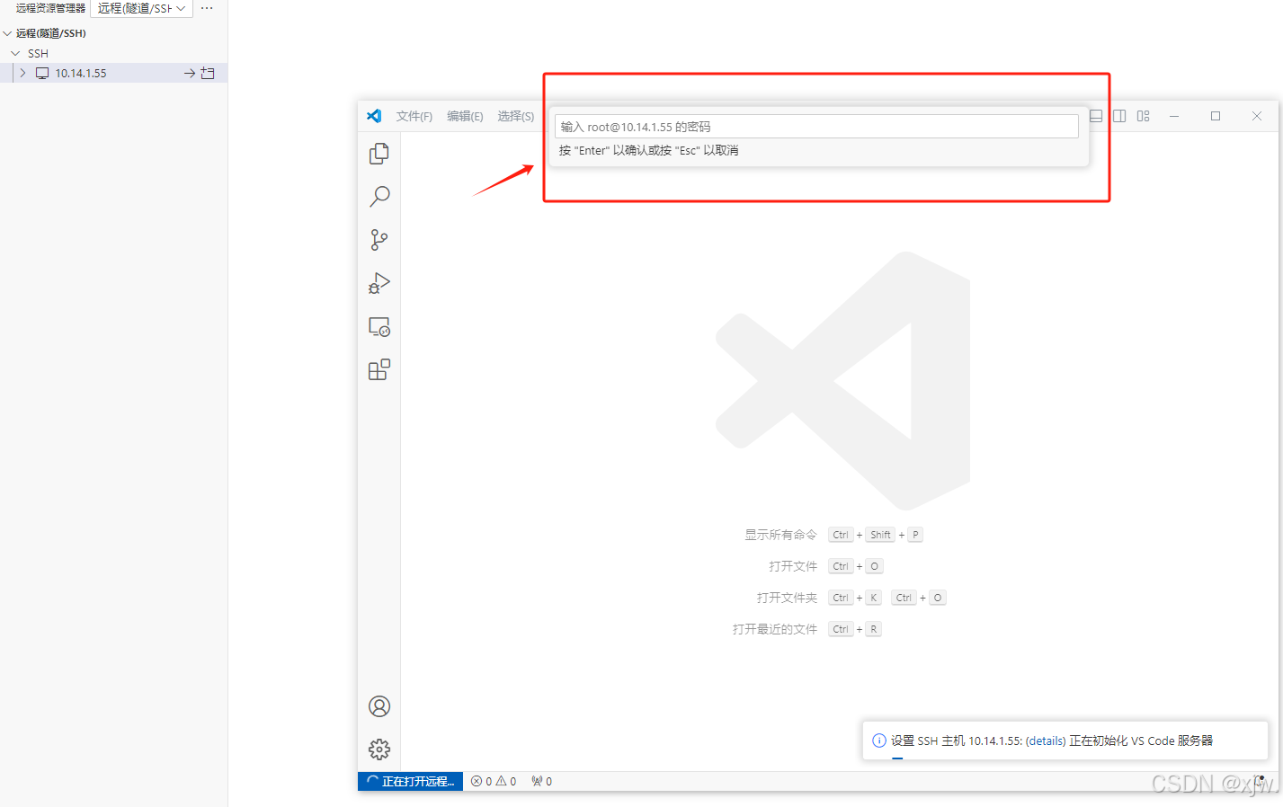Screen dimensions: 1283x807
Task: Click the 远程资源管理器 panel title
Action: coord(50,8)
